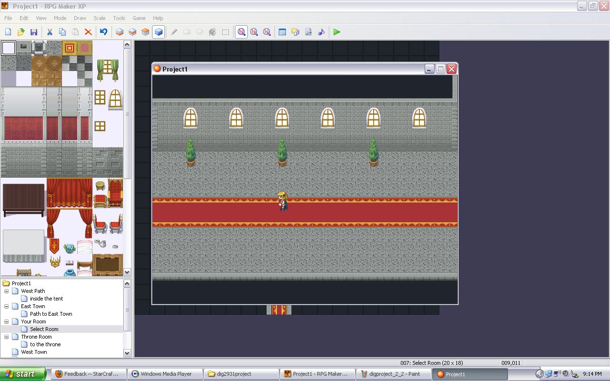Create a new project with the New icon
Screen dimensions: 610x381
[x=8, y=32]
